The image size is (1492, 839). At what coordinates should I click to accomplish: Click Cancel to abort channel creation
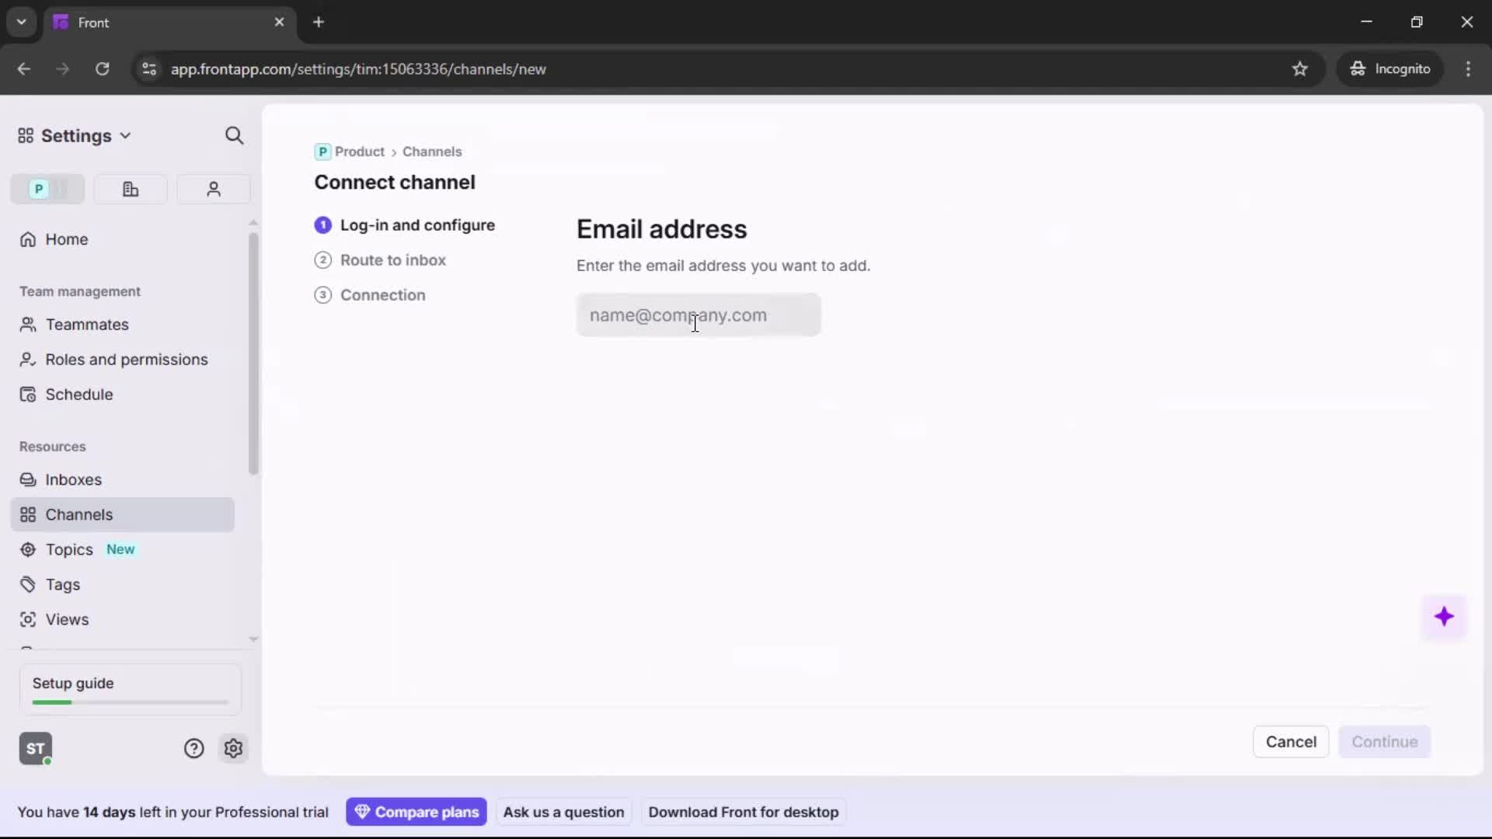pyautogui.click(x=1292, y=742)
